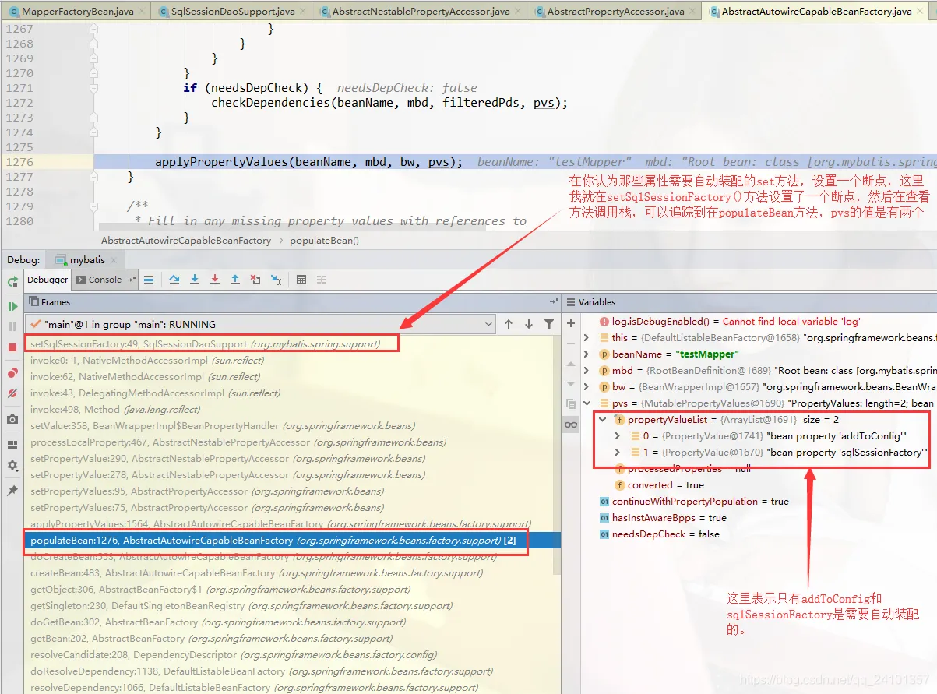The height and width of the screenshot is (694, 937).
Task: Expand the beanName variable node
Action: coord(587,354)
